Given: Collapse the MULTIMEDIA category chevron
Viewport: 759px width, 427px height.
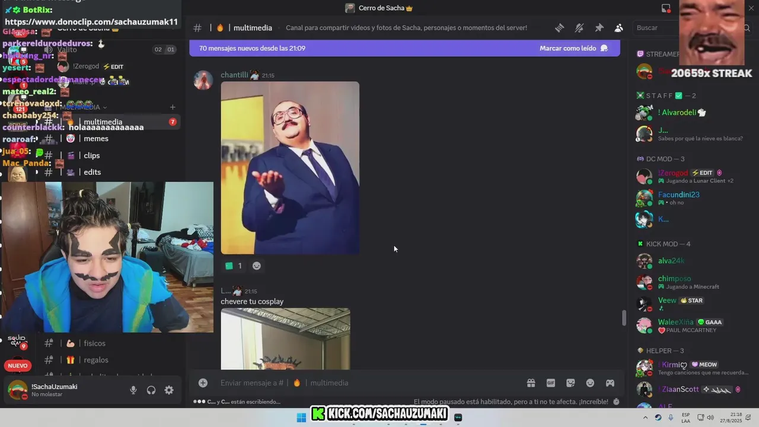Looking at the screenshot, I should click(105, 107).
